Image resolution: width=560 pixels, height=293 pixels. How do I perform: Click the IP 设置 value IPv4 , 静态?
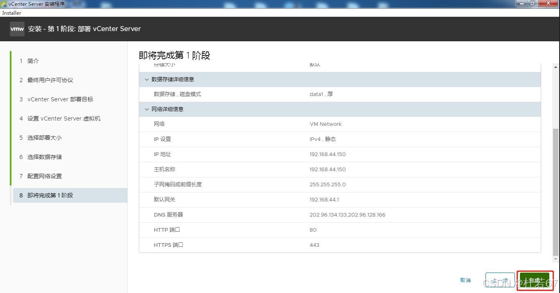323,139
